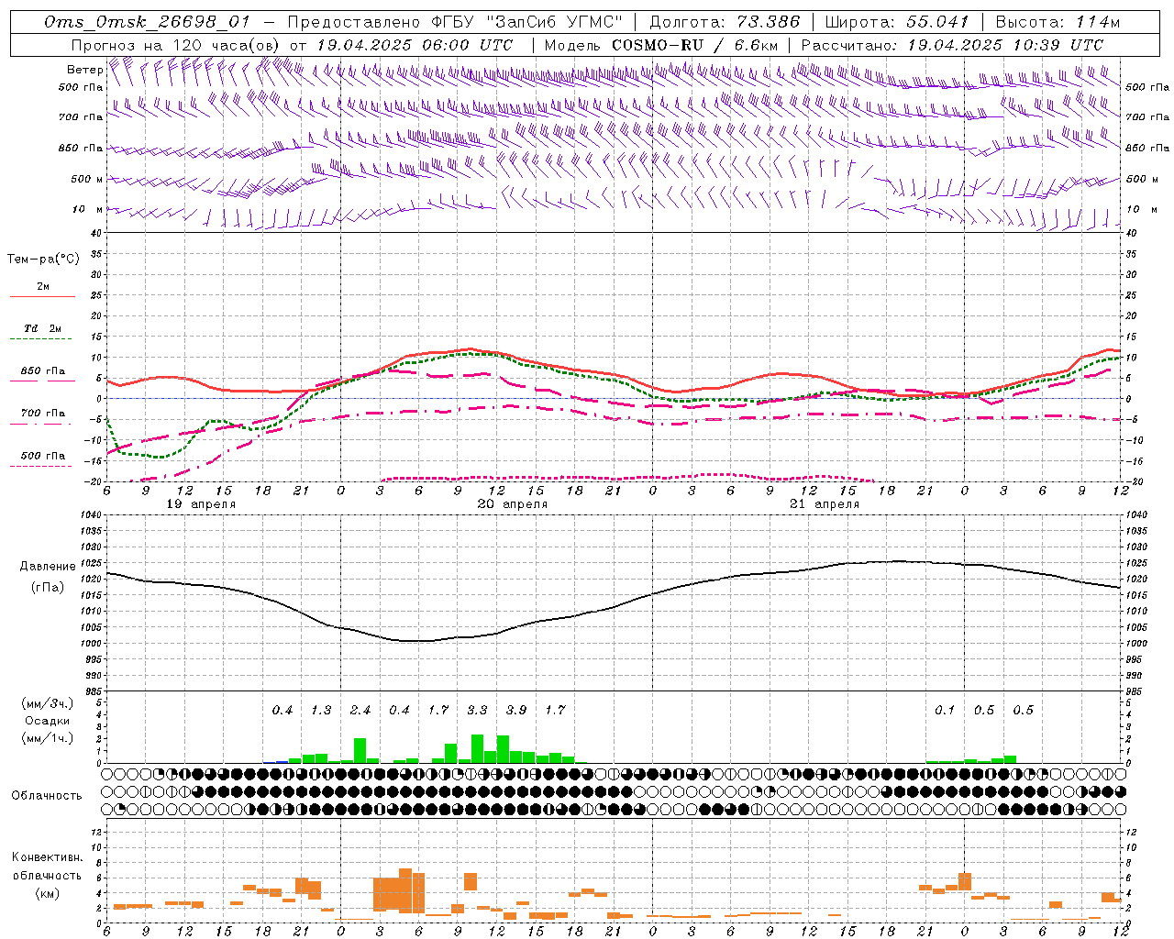
Task: Click the (мм/1ч.) units label
Action: pyautogui.click(x=48, y=738)
